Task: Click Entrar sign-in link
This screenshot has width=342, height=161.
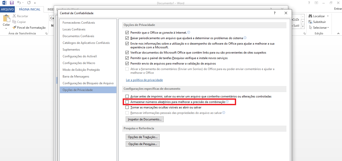Action: tap(338, 9)
